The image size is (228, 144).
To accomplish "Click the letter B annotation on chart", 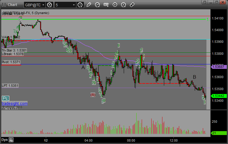I will point(194,77).
